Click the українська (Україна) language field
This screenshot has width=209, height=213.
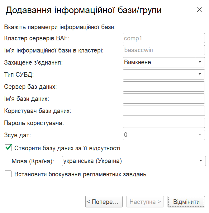pos(129,161)
